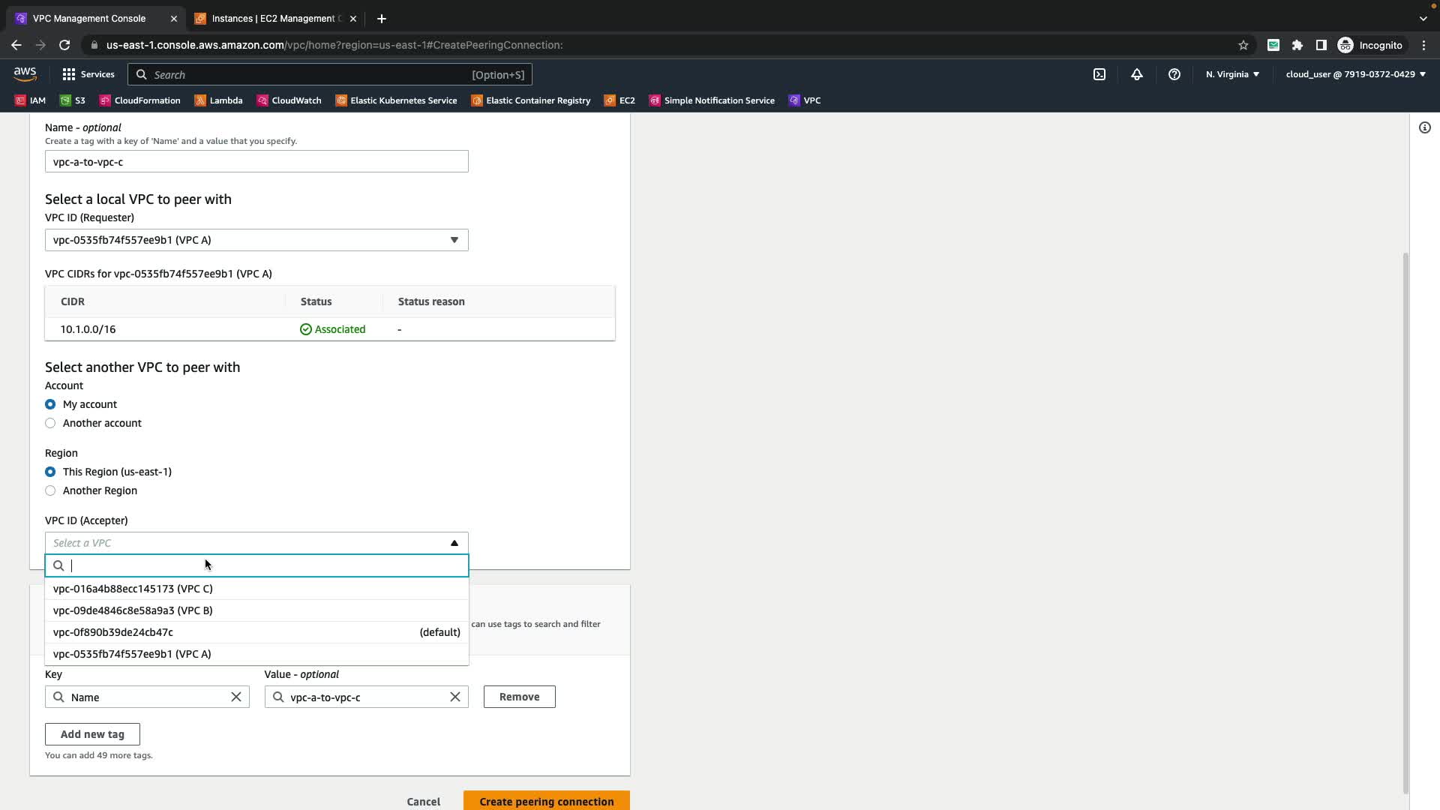
Task: Select the My account radio button
Action: [x=50, y=404]
